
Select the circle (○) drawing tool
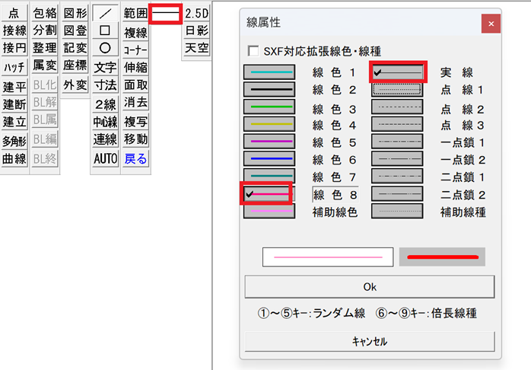pyautogui.click(x=105, y=48)
